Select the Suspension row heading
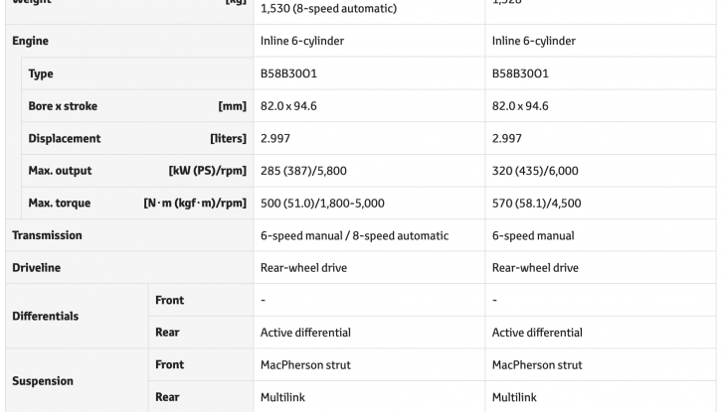Screen dimensions: 724x412 42,380
